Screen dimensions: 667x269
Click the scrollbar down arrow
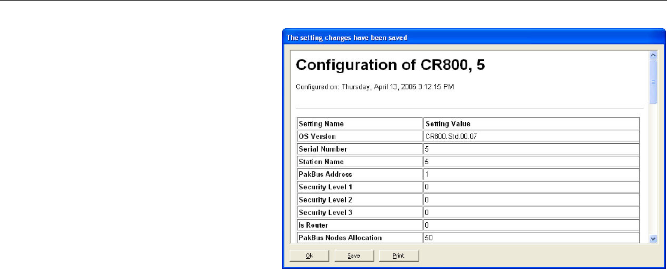[x=654, y=239]
